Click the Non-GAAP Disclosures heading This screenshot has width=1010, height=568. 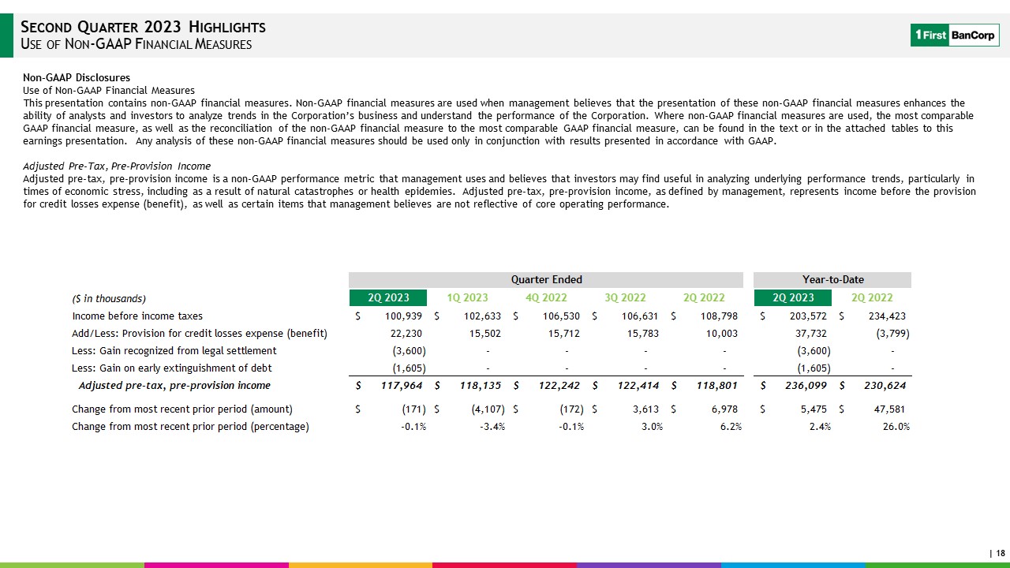click(x=77, y=78)
